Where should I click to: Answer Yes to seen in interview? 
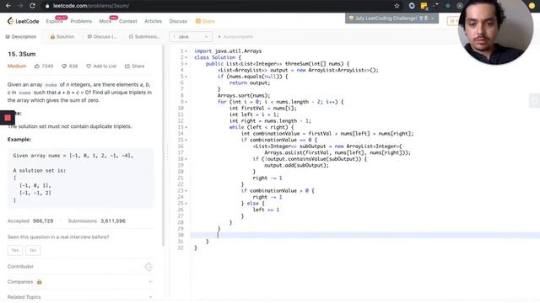point(15,250)
